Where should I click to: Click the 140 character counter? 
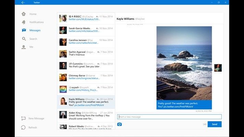pyautogui.click(x=205, y=124)
